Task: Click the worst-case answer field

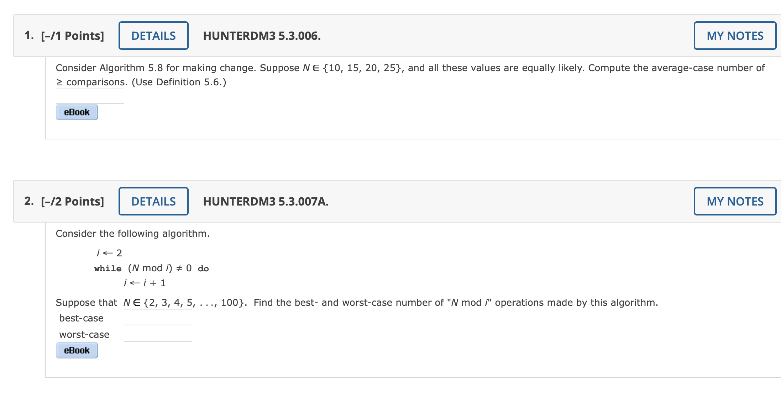Action: (158, 333)
